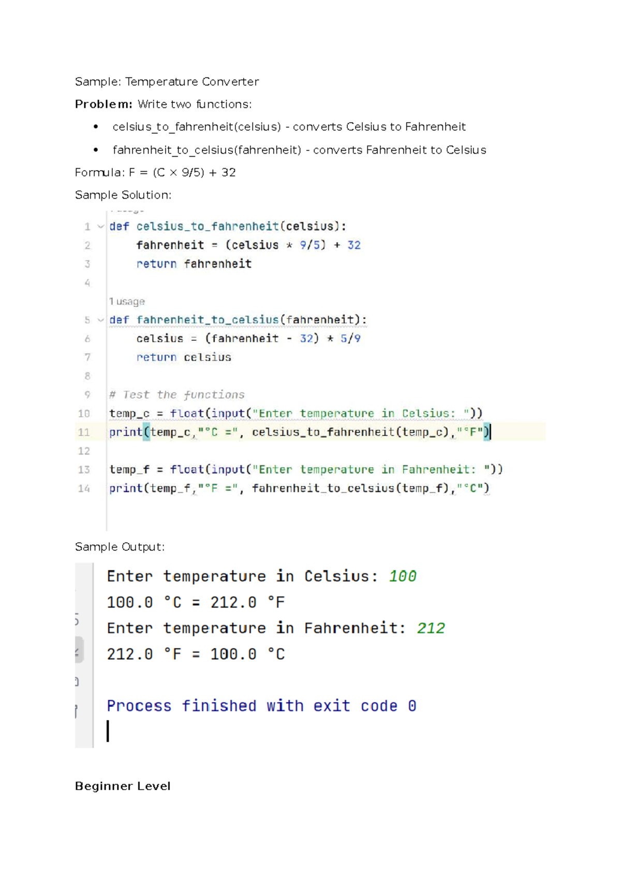Click the green 100 input value in console
The height and width of the screenshot is (877, 621).
(403, 576)
